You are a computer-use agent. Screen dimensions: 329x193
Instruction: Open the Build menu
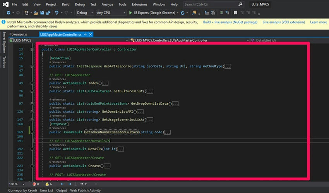click(x=65, y=4)
